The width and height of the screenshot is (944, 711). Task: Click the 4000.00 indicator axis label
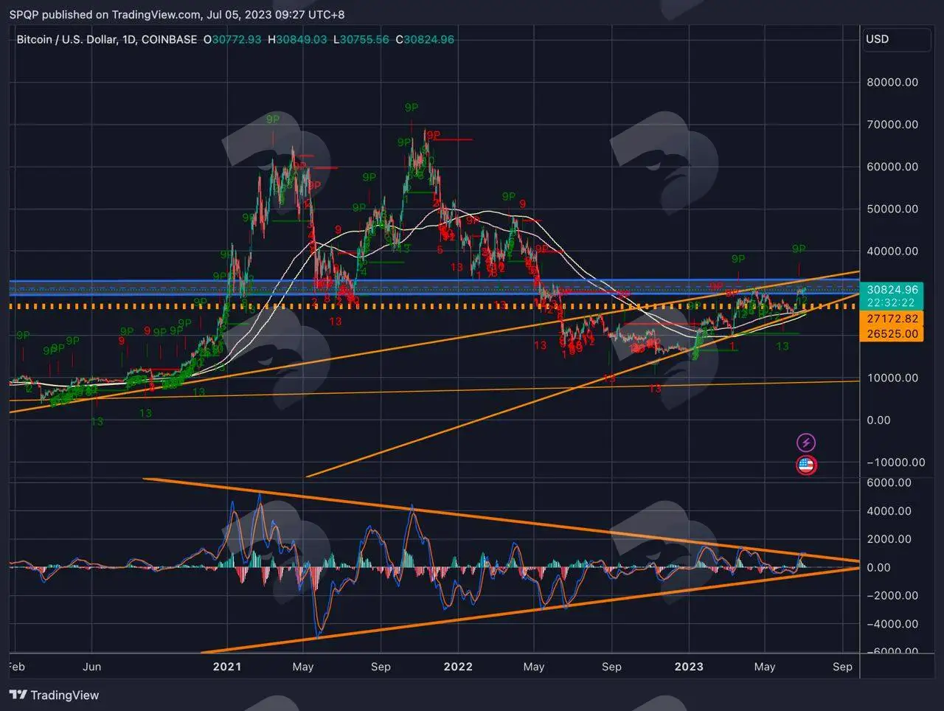coord(889,510)
